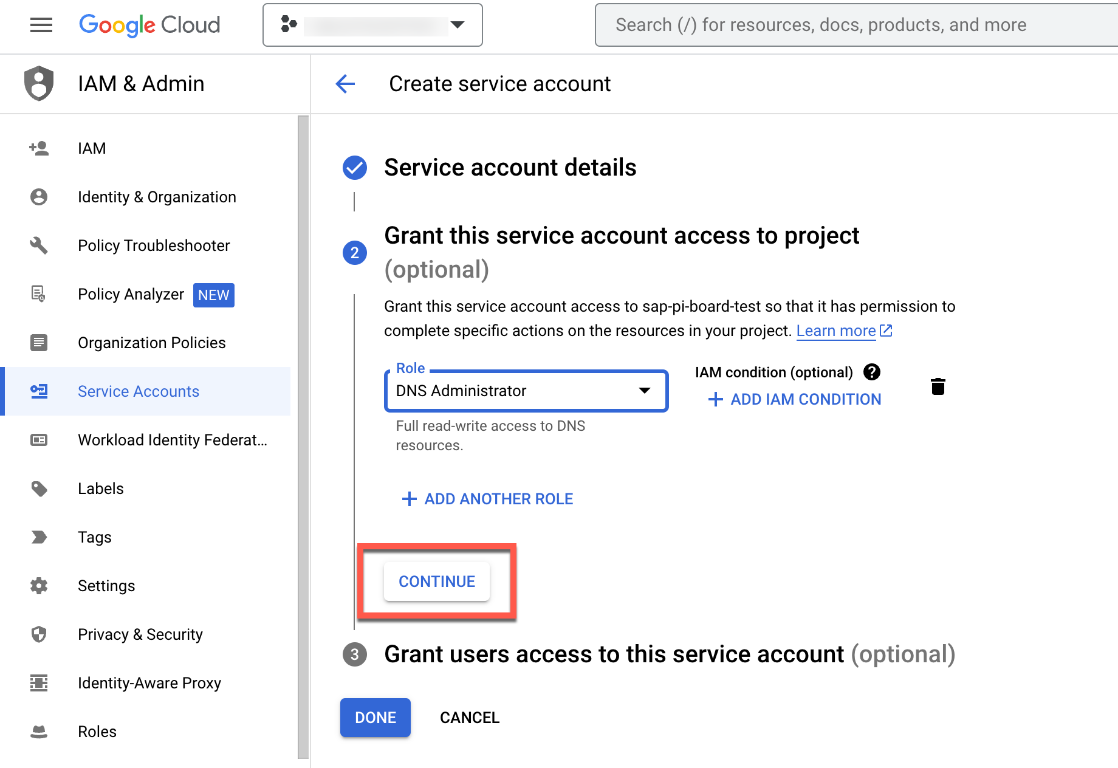
Task: Click the IAM & Admin shield icon
Action: [39, 83]
